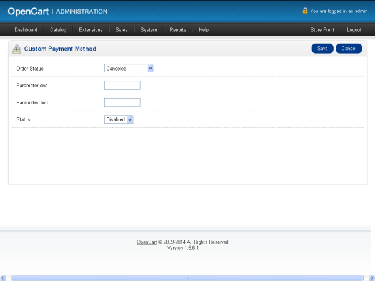Open the System menu
375x281 pixels.
pos(149,30)
